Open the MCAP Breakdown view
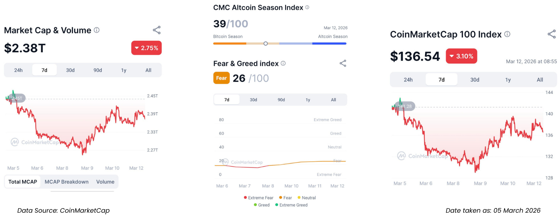The image size is (560, 216). [x=67, y=182]
